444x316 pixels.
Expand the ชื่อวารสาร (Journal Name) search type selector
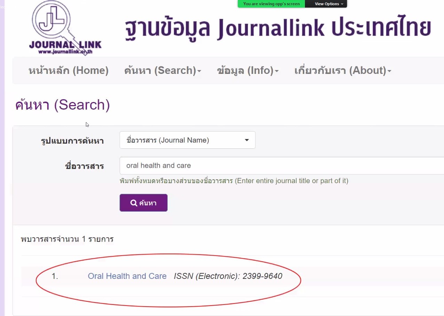click(187, 140)
